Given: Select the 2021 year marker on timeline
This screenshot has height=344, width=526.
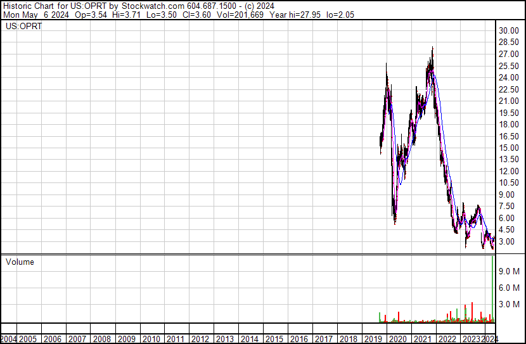Looking at the screenshot, I should click(422, 339).
